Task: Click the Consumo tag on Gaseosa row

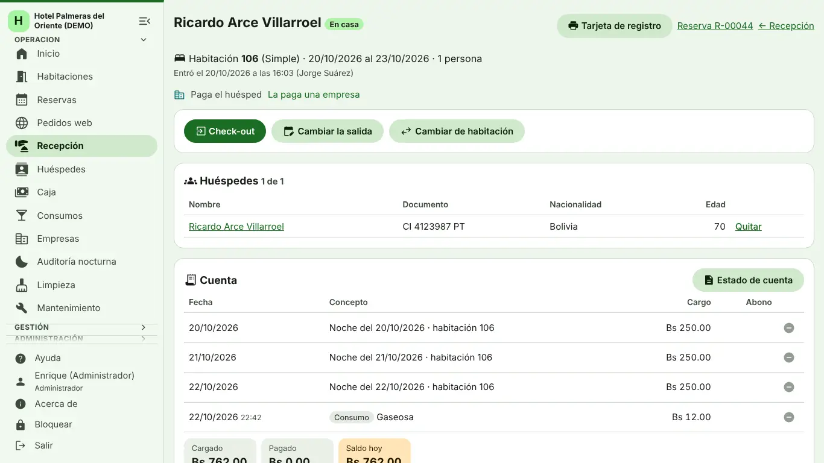Action: (352, 417)
